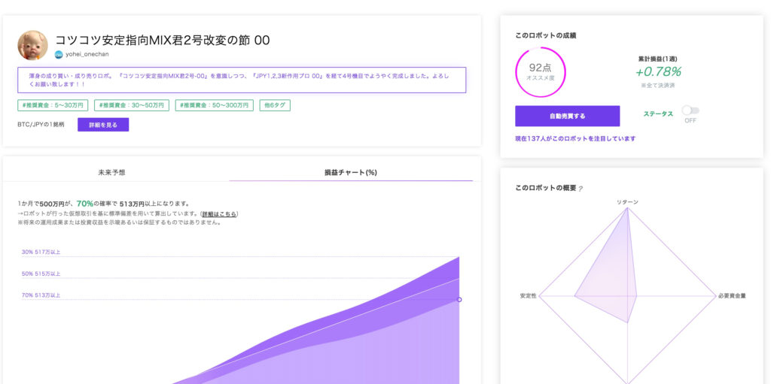Click the 30% 517万以上 chart label
Image resolution: width=771 pixels, height=384 pixels.
41,252
